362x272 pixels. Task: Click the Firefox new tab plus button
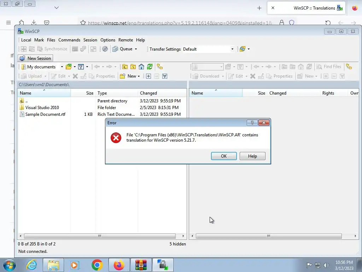[259, 8]
